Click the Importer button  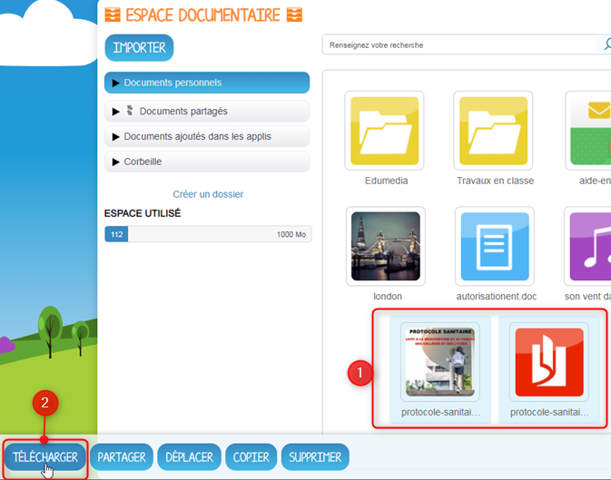click(139, 47)
